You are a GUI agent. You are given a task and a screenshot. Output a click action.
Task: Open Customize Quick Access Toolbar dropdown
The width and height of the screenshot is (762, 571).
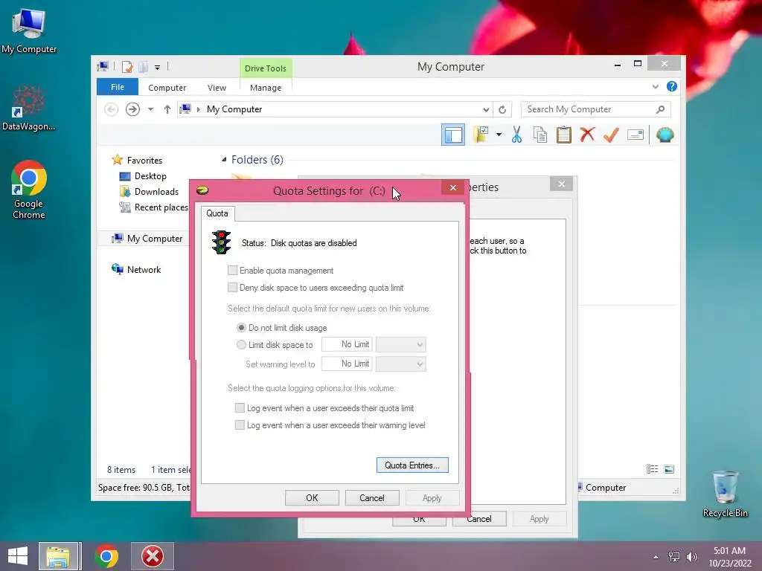[158, 68]
